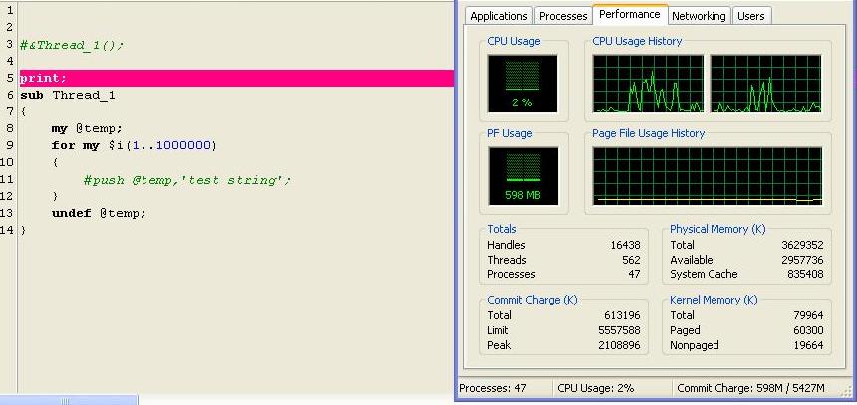Image resolution: width=857 pixels, height=405 pixels.
Task: Click the Commit Charge Peak value 2108896
Action: point(619,345)
